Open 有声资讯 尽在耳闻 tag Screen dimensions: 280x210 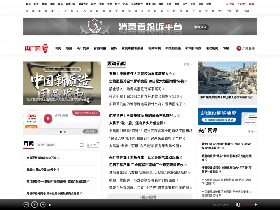point(86,113)
